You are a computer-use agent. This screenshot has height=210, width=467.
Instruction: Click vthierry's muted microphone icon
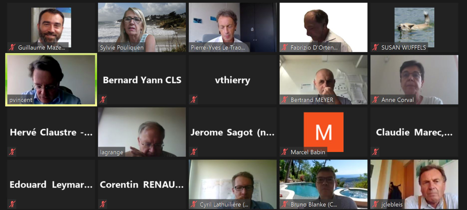coord(194,99)
